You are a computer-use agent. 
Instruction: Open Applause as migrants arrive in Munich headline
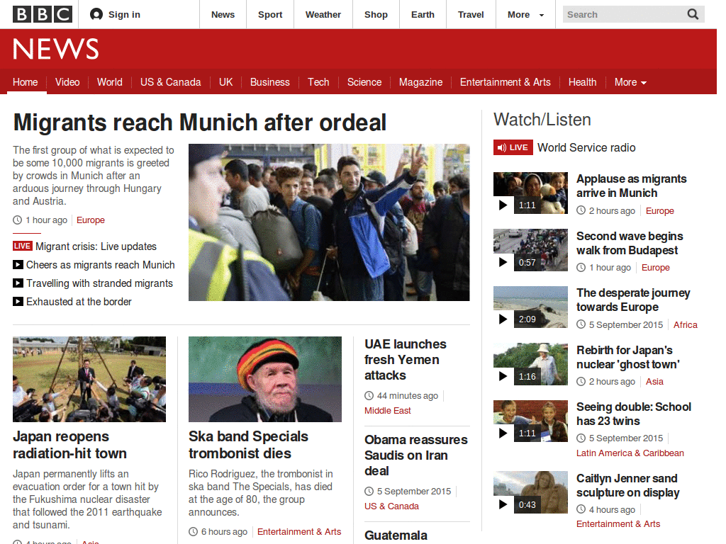click(632, 186)
